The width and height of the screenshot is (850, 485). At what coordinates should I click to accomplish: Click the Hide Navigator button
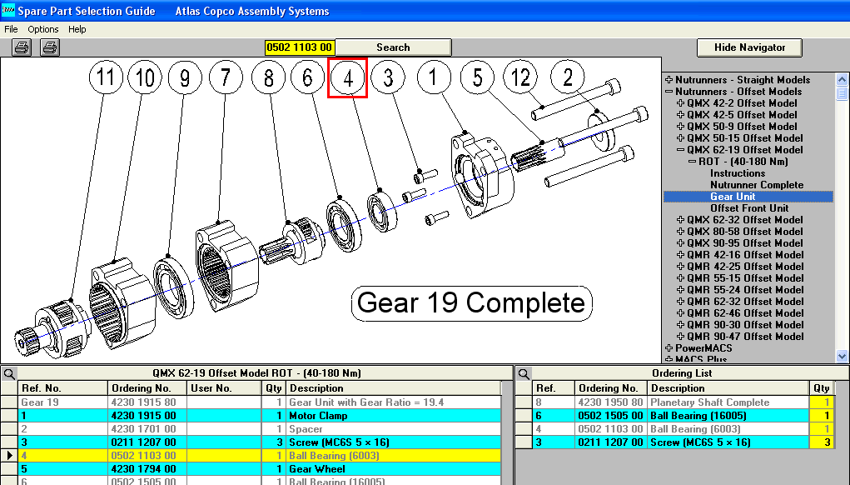(748, 47)
